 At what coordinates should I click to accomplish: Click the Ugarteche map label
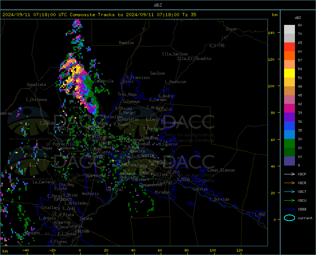pos(95,176)
